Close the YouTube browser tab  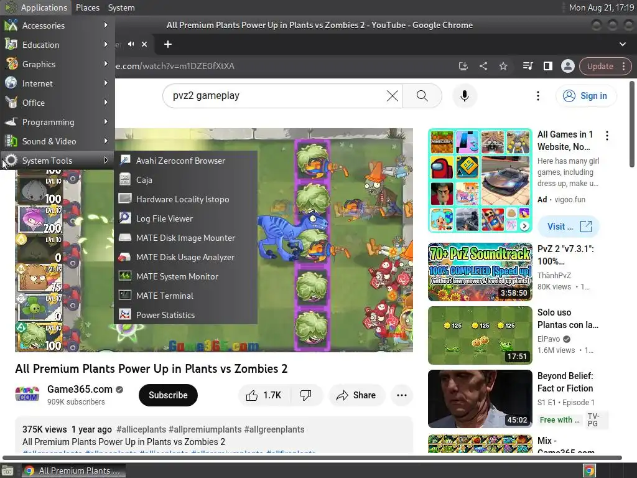pos(144,44)
